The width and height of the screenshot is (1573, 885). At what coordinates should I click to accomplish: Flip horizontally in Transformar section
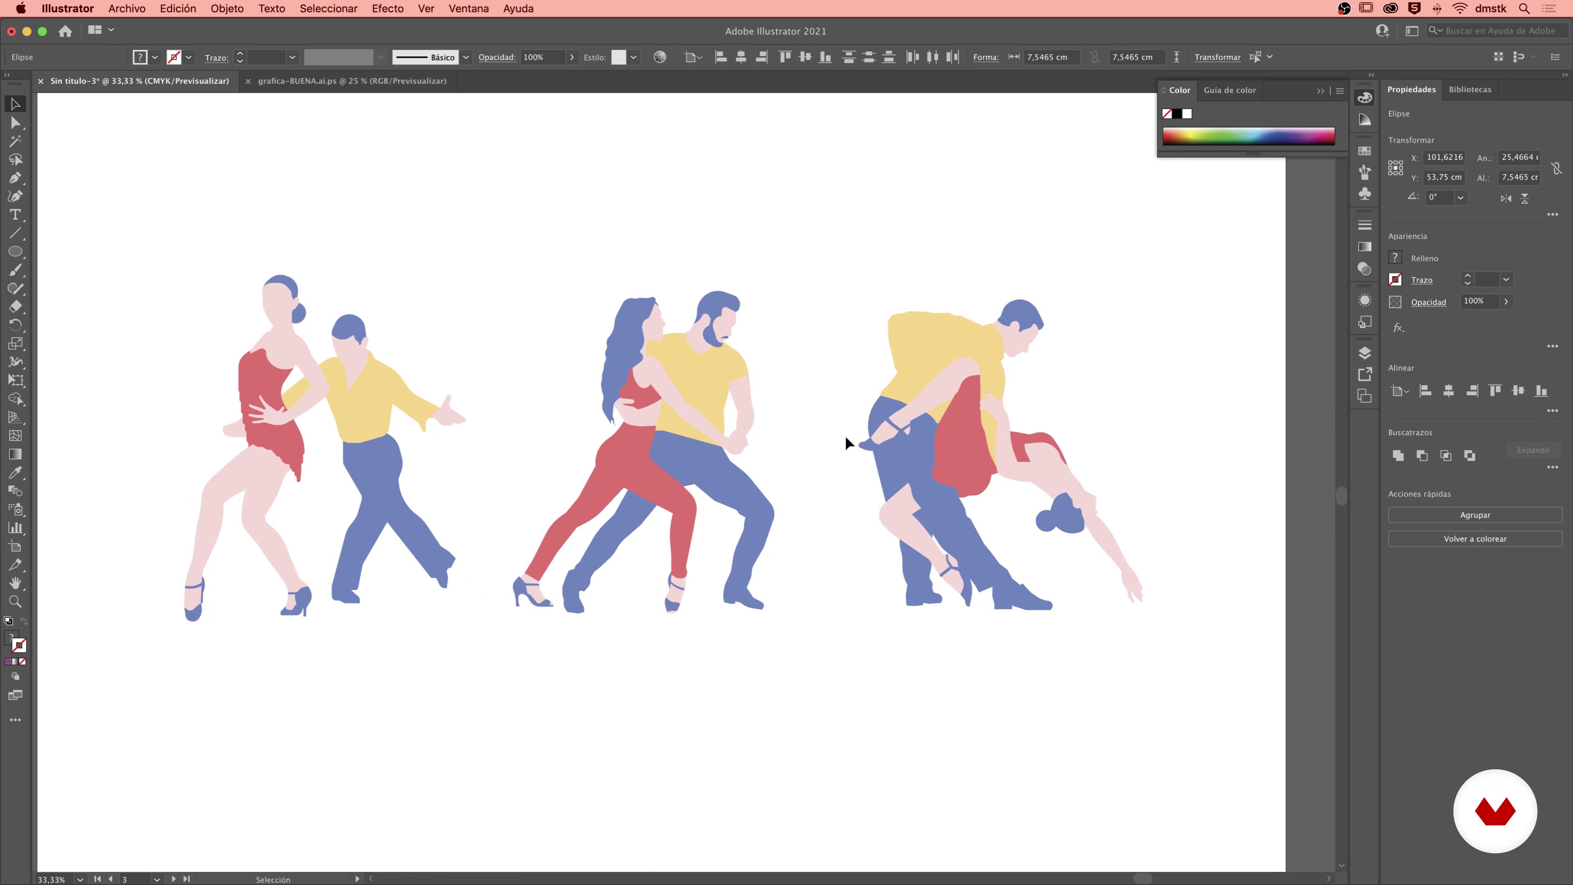click(x=1506, y=198)
